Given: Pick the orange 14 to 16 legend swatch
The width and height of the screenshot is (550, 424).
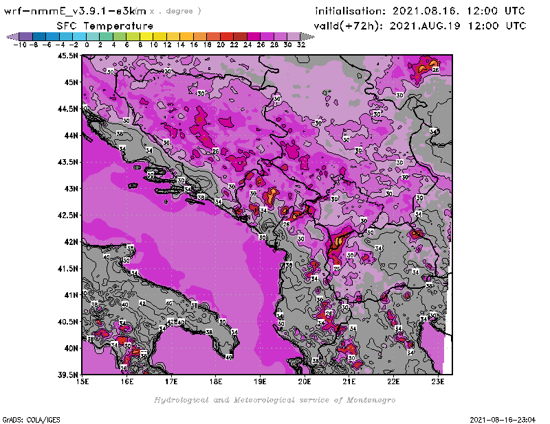Looking at the screenshot, I should click(187, 36).
